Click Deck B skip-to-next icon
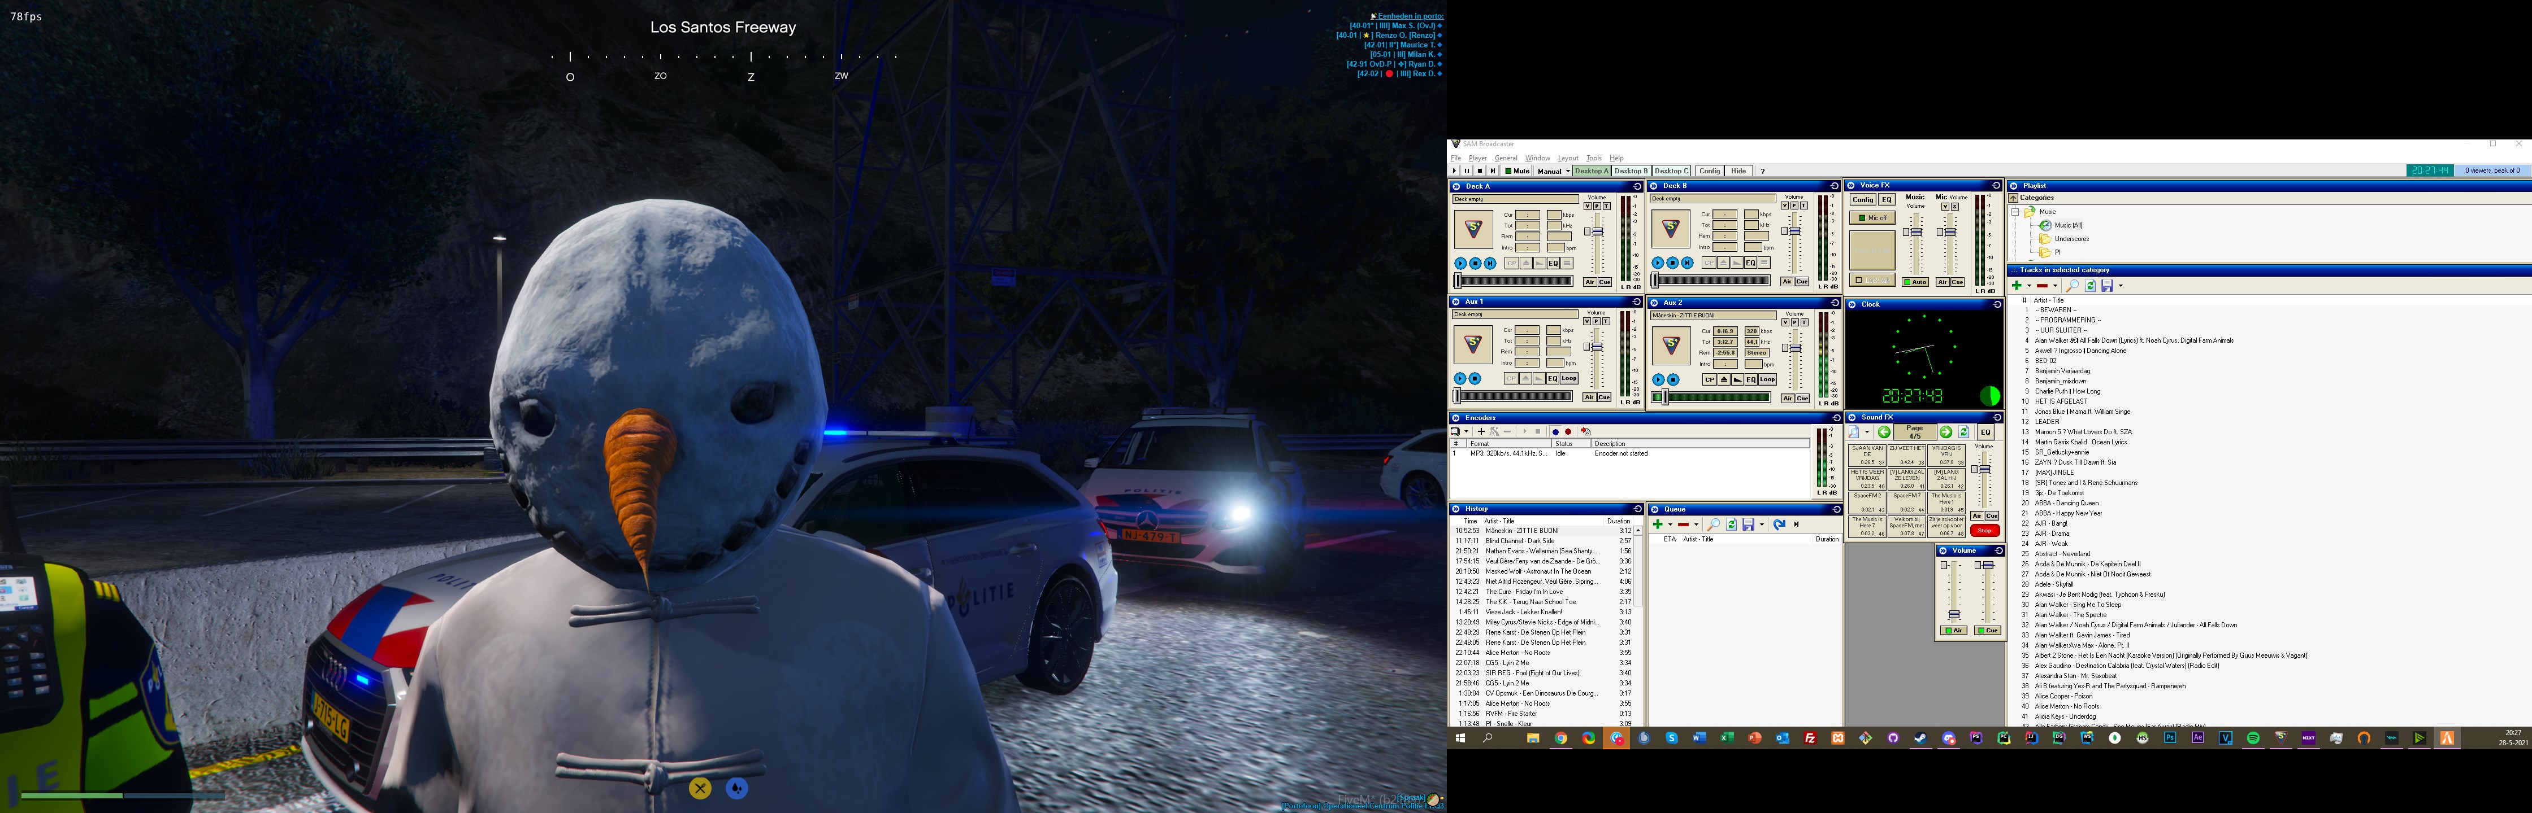Screen dimensions: 2532x813 [1686, 263]
